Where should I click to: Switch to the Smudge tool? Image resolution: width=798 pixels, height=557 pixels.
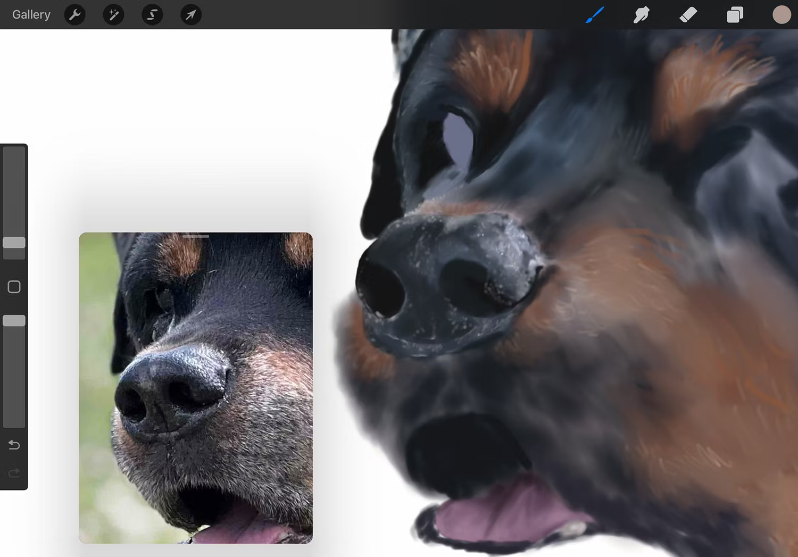tap(641, 14)
